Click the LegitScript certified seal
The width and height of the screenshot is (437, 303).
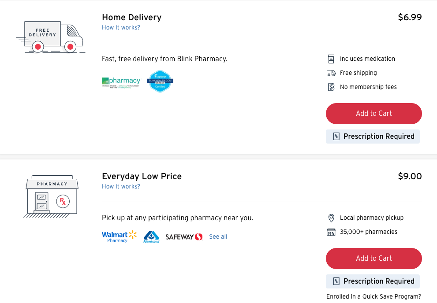[160, 81]
